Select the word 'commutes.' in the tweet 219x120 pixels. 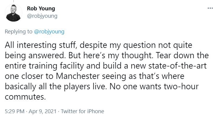25,97
